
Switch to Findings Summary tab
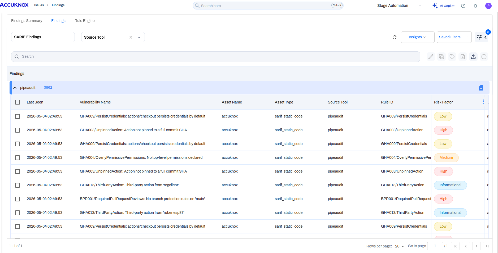click(x=27, y=21)
